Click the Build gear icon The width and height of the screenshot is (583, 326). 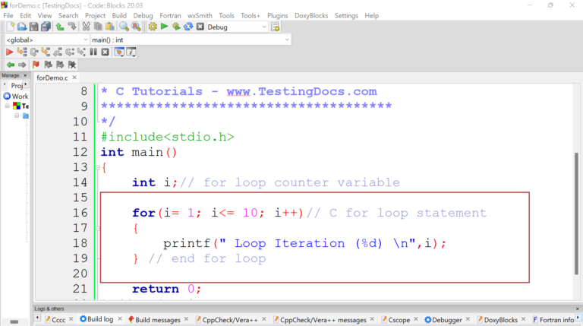(153, 27)
